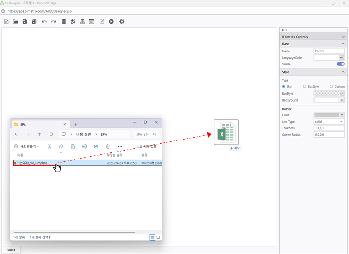Collapse the Style section
This screenshot has width=349, height=254.
(x=343, y=72)
